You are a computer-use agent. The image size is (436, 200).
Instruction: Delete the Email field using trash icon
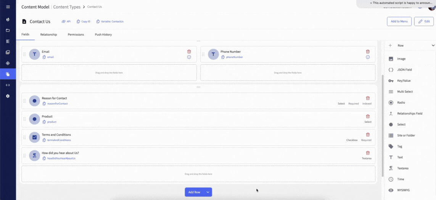tap(189, 51)
